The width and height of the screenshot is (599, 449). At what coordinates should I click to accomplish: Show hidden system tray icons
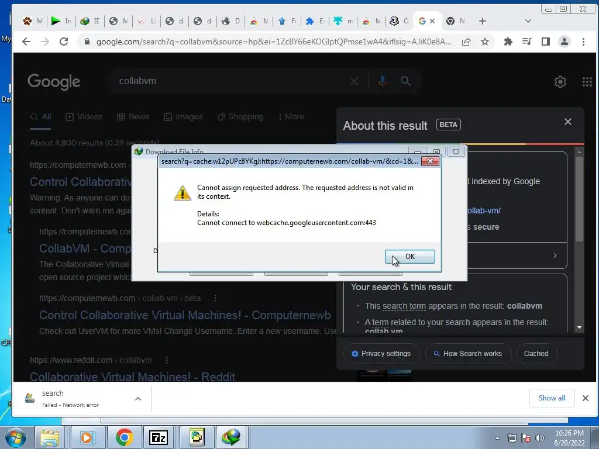[497, 438]
